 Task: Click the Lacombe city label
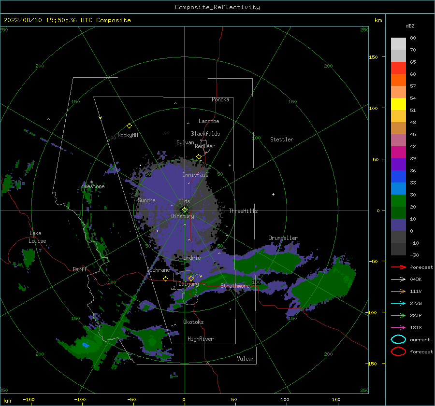coord(209,121)
